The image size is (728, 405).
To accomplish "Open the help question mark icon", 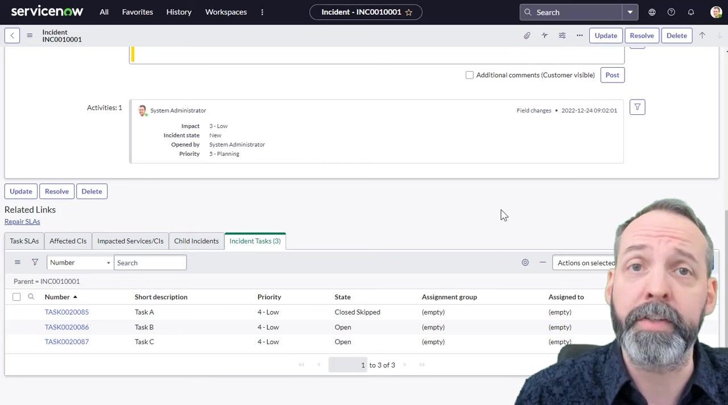I will 671,12.
